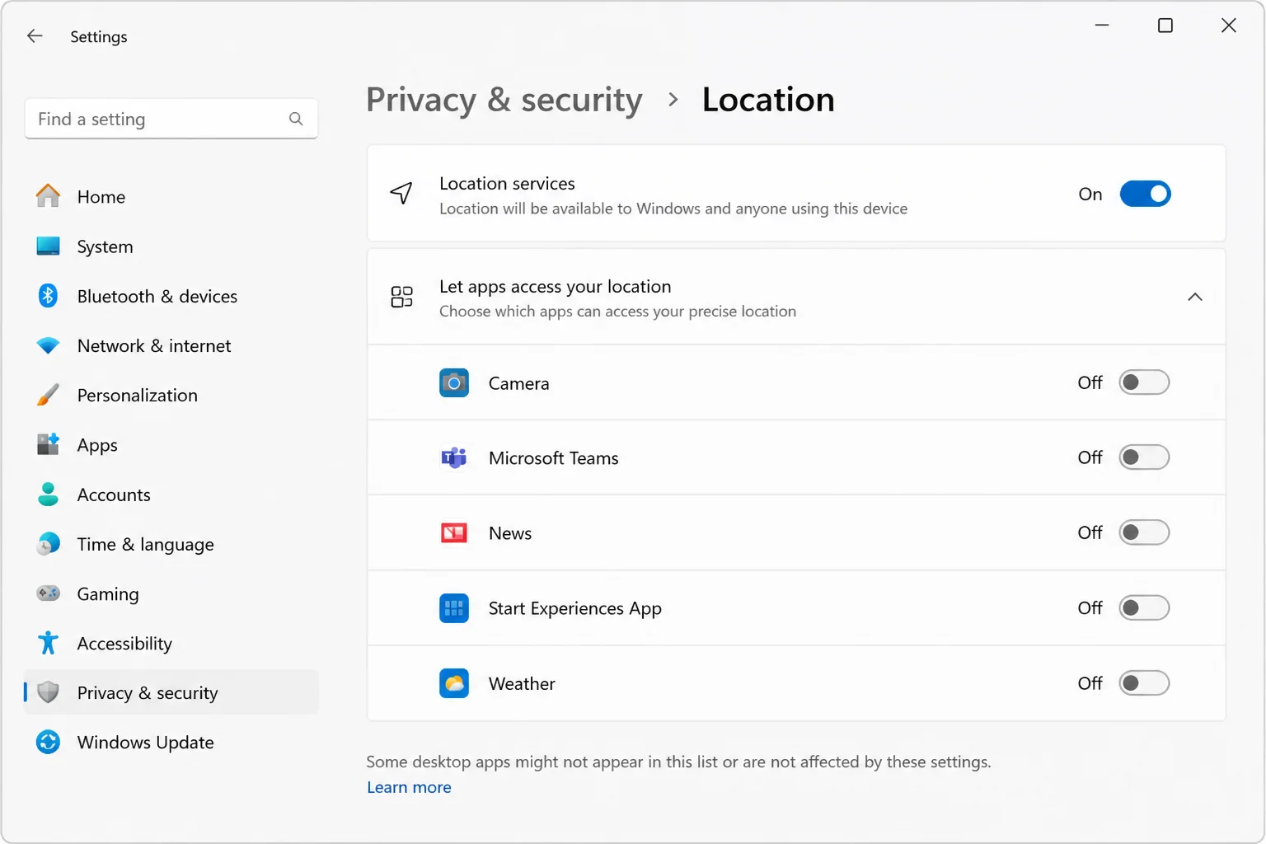Click the Location services arrow icon
Screen dimensions: 1266x844
[x=401, y=194]
